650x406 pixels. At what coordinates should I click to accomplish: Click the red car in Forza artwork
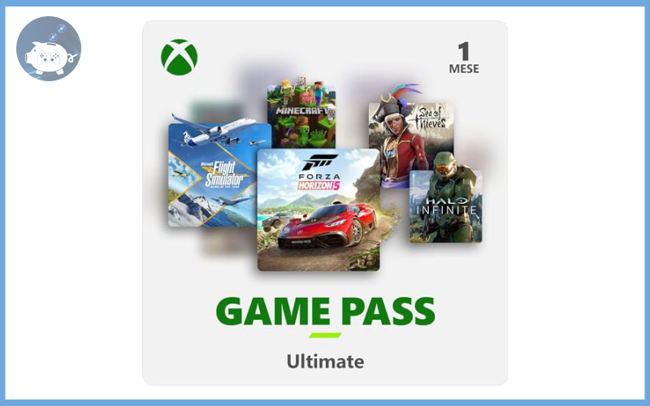[x=327, y=226]
